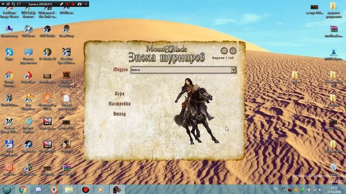Click the Версия 1.160 label
The image size is (346, 194).
(223, 58)
